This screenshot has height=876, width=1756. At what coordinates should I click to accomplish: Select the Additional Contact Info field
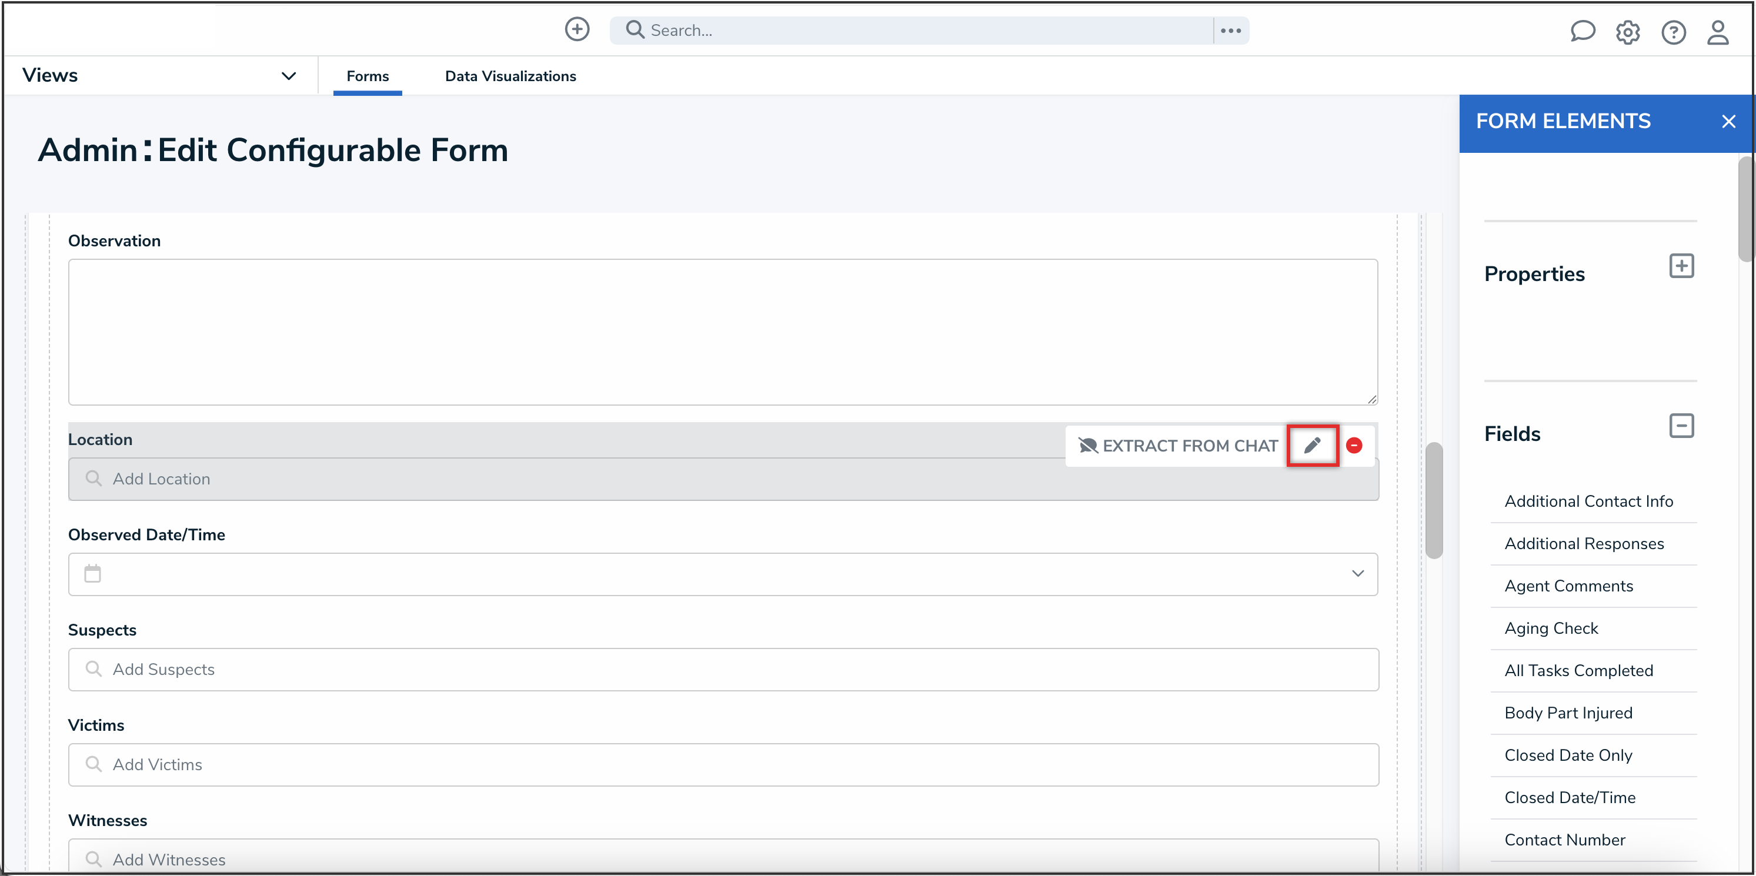1588,501
